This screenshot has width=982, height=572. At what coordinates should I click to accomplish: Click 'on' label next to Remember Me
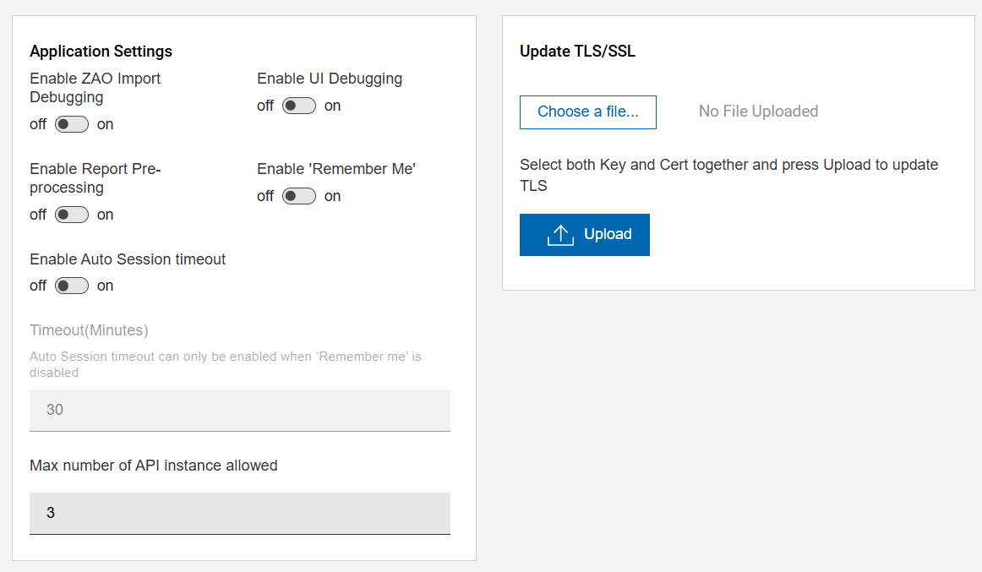point(333,196)
